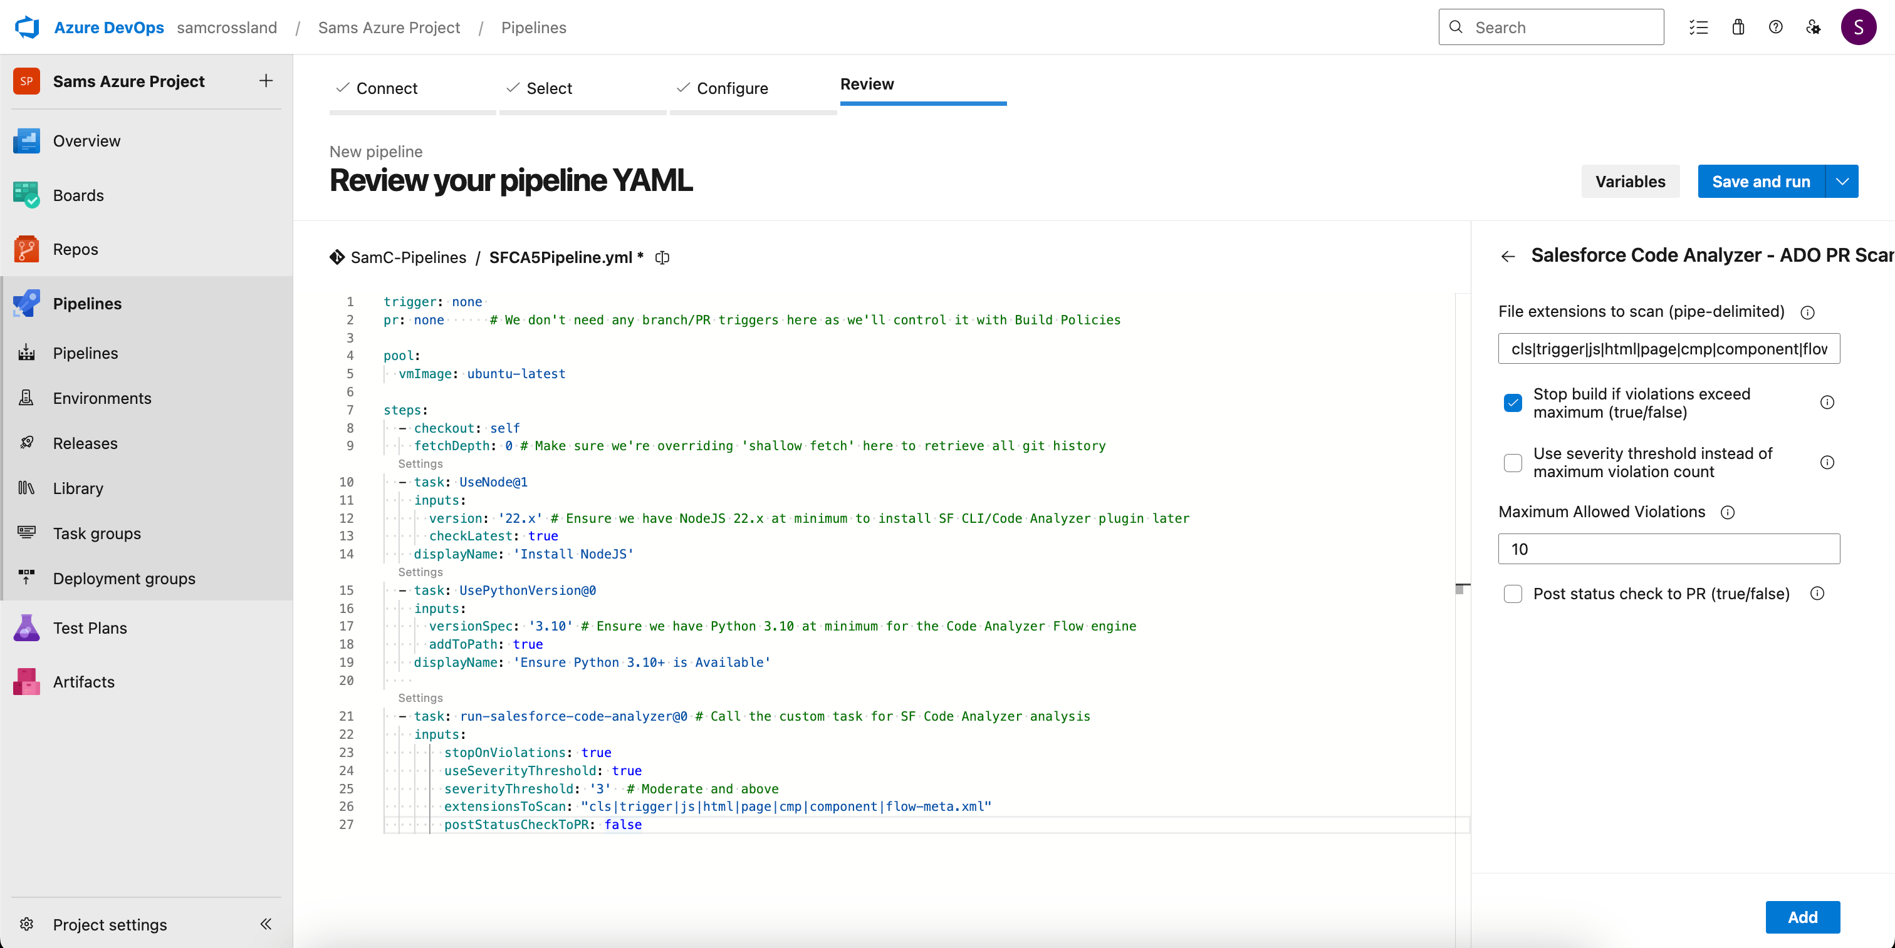Image resolution: width=1895 pixels, height=948 pixels.
Task: Show info for Use severity threshold
Action: coord(1827,462)
